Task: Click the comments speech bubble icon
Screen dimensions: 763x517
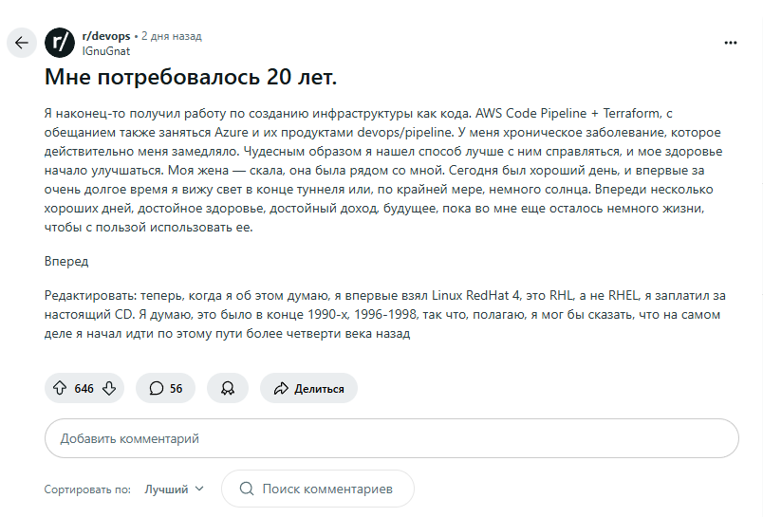Action: [155, 388]
